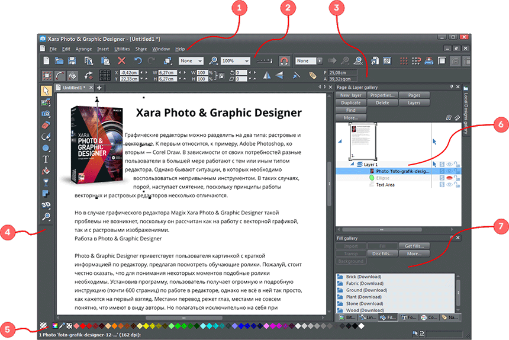Toggle visibility eye of Text Area
The height and width of the screenshot is (340, 509).
click(x=449, y=185)
